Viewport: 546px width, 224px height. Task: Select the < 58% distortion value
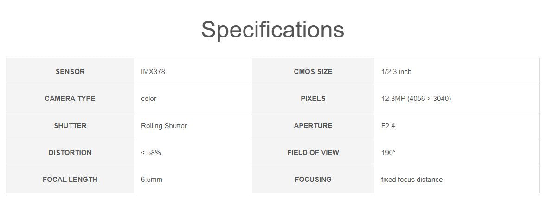151,153
